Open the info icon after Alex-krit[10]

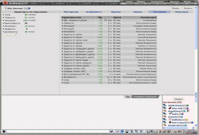point(187,108)
